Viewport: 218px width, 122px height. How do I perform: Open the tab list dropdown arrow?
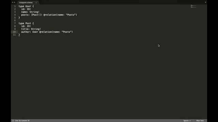205,2
